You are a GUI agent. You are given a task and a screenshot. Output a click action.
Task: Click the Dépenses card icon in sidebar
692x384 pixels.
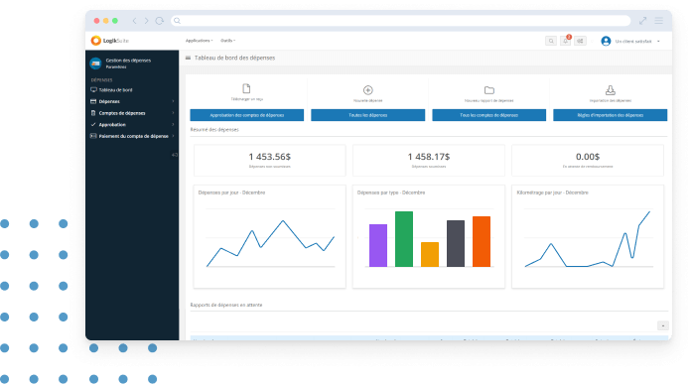point(93,101)
